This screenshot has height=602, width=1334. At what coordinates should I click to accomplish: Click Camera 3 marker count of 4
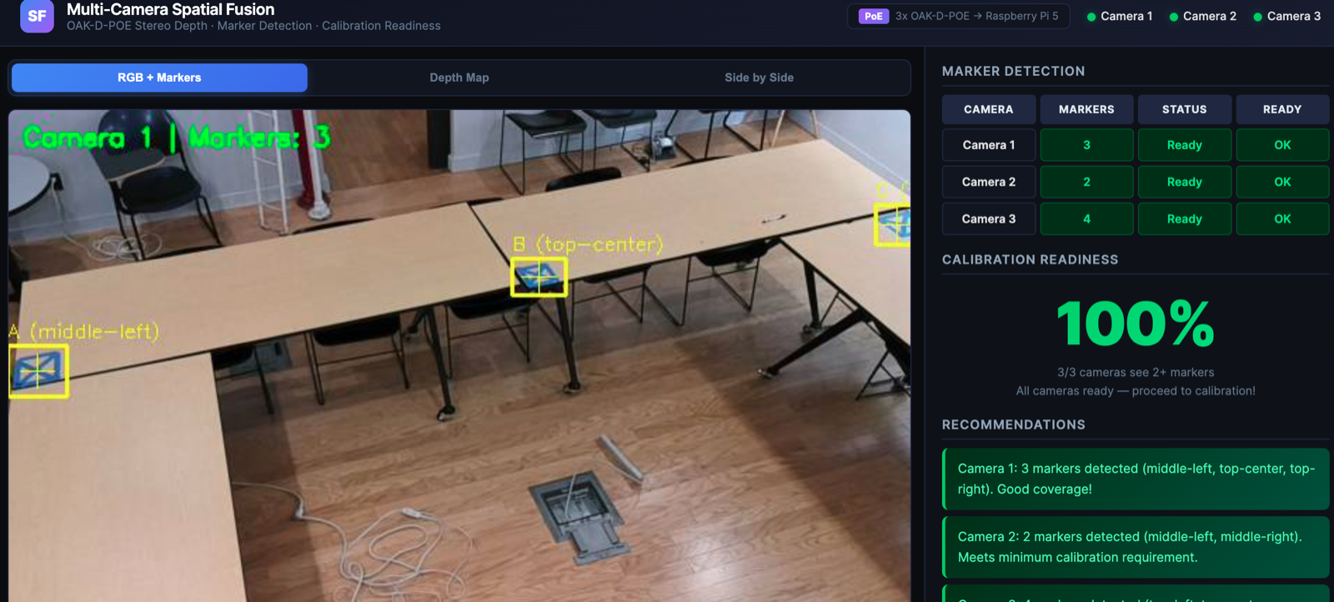pos(1086,218)
